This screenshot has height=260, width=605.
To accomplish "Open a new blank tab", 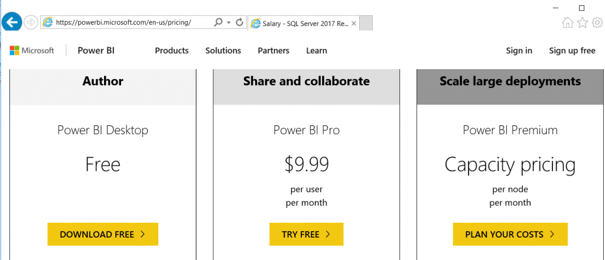I will pyautogui.click(x=366, y=23).
